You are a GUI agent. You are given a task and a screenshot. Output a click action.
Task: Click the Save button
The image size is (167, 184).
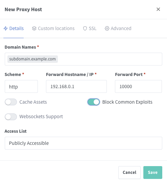click(153, 173)
